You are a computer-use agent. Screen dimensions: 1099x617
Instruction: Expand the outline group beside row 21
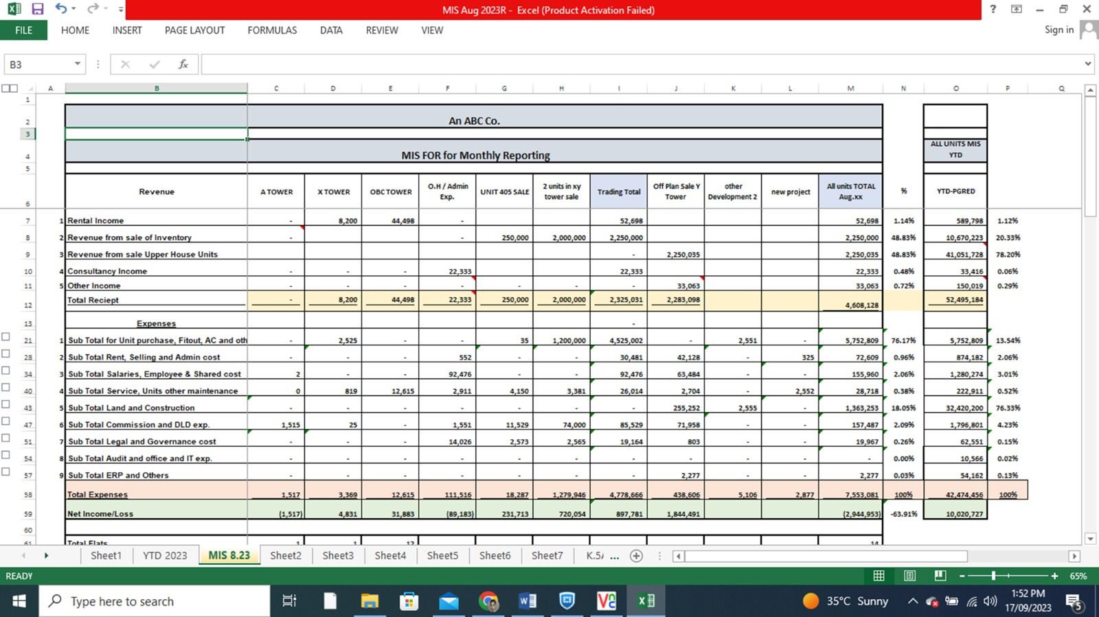pyautogui.click(x=5, y=336)
